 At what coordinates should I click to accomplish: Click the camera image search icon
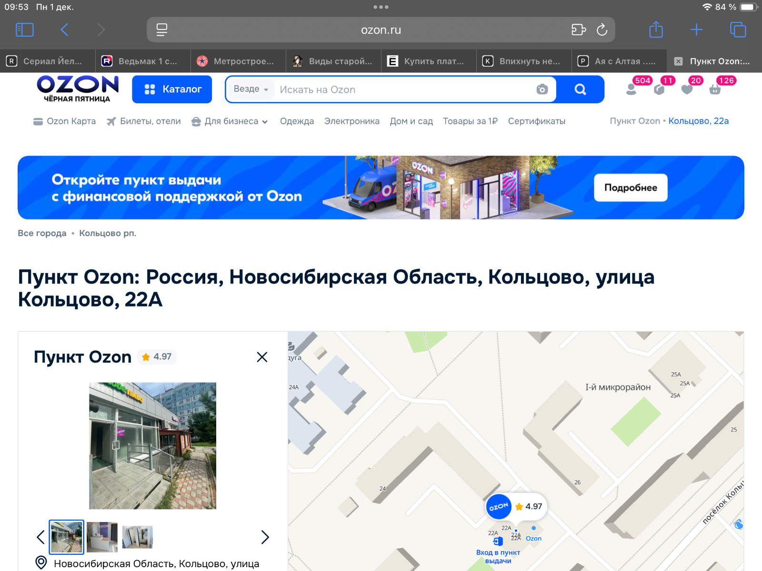(x=542, y=89)
